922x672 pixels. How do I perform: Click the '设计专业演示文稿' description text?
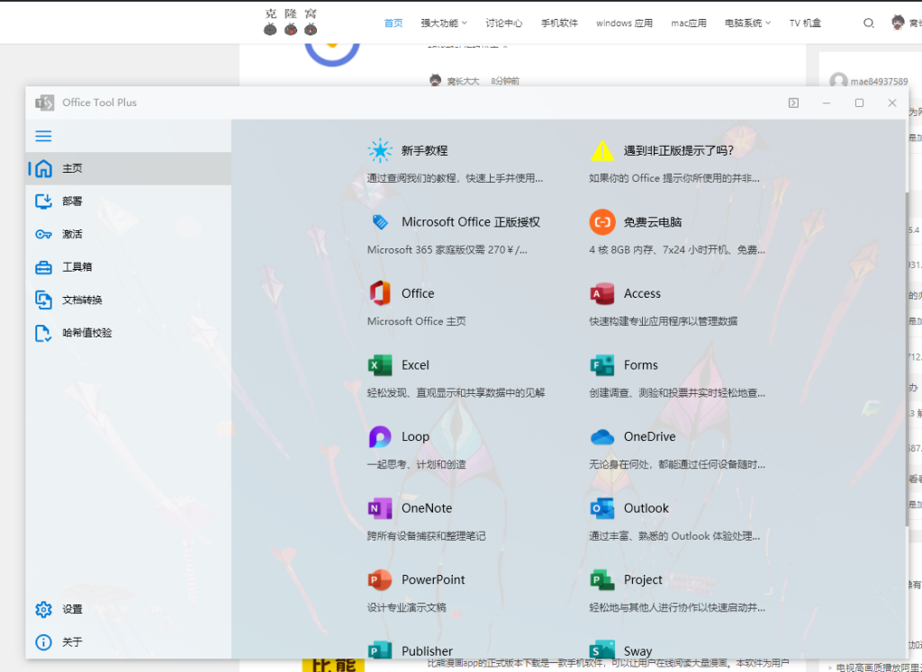point(407,607)
